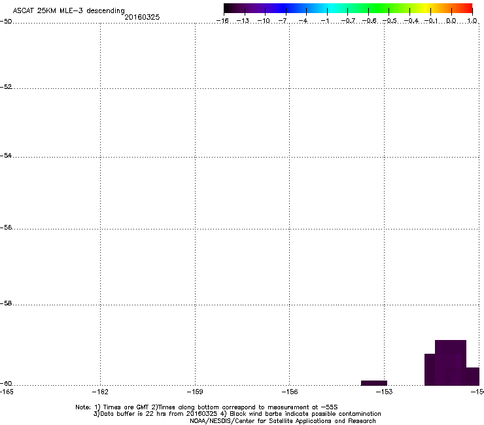Select the green section of the color bar
This screenshot has height=425, width=484.
click(379, 8)
